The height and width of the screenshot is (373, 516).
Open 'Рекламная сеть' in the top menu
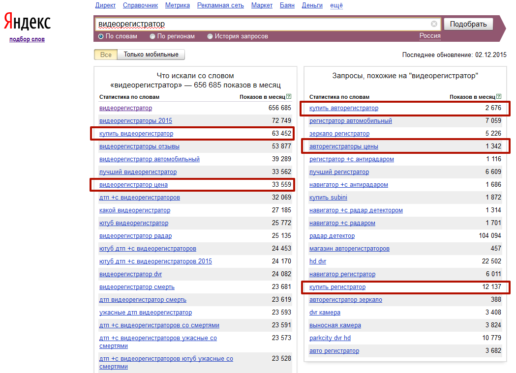pos(220,5)
